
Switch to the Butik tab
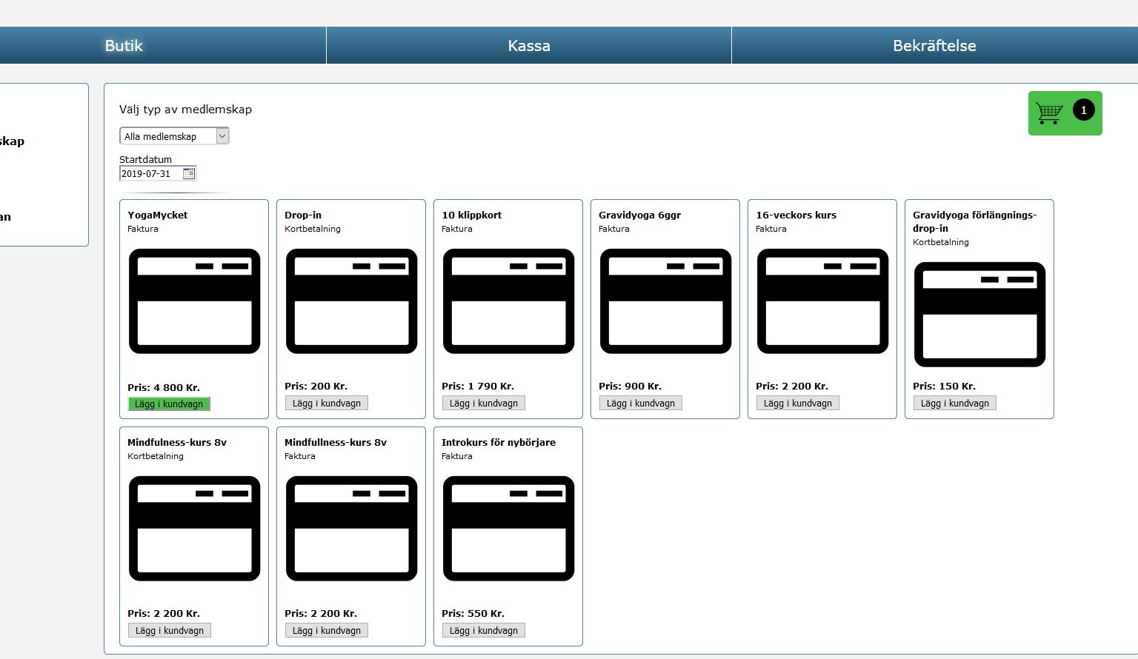(124, 46)
